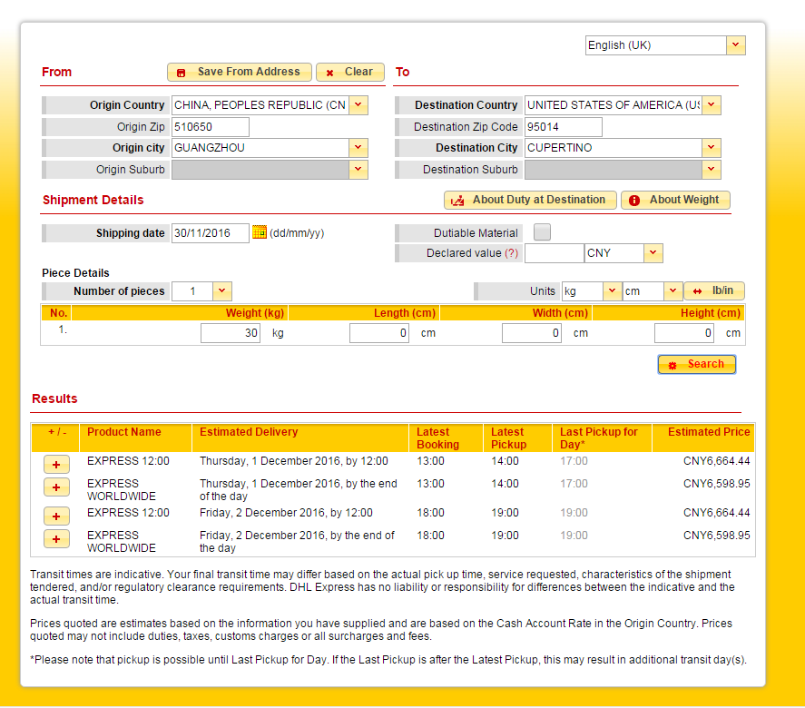Open Origin city dropdown
The height and width of the screenshot is (708, 805).
pyautogui.click(x=358, y=148)
